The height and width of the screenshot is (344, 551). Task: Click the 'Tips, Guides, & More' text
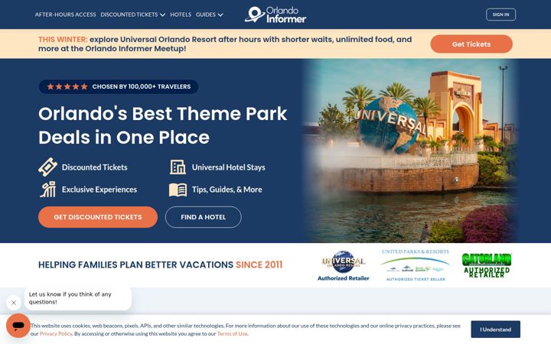227,190
